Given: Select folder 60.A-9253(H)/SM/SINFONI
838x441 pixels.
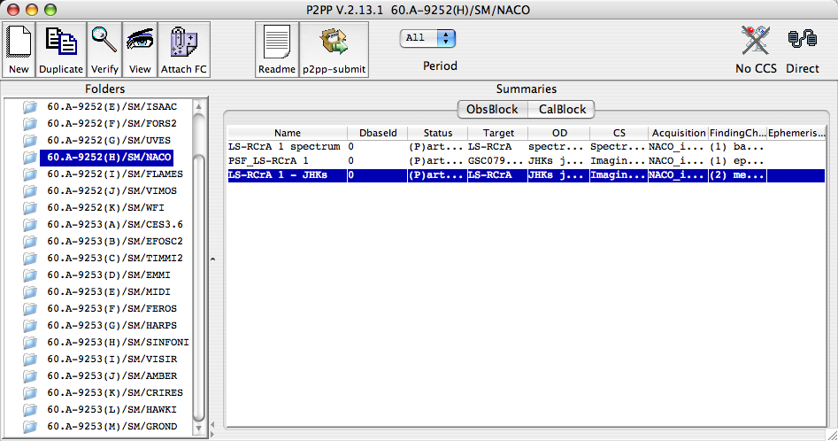Looking at the screenshot, I should point(118,342).
